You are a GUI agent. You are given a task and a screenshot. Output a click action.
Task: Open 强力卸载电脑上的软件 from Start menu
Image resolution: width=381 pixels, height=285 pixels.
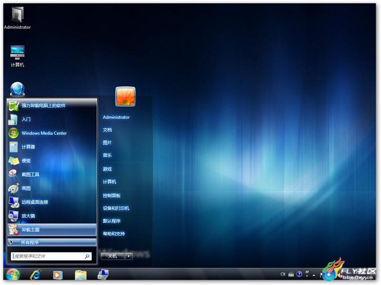click(52, 105)
